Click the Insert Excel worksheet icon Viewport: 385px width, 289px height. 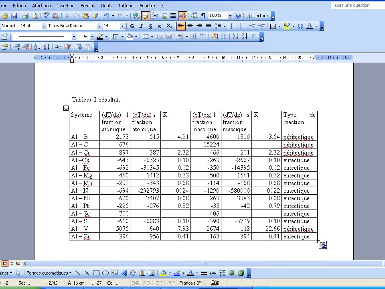pos(164,16)
